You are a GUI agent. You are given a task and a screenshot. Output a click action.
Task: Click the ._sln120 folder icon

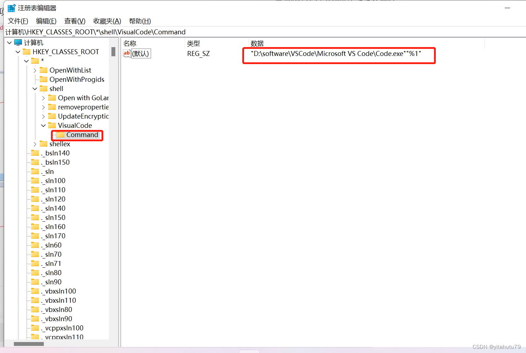tap(35, 199)
